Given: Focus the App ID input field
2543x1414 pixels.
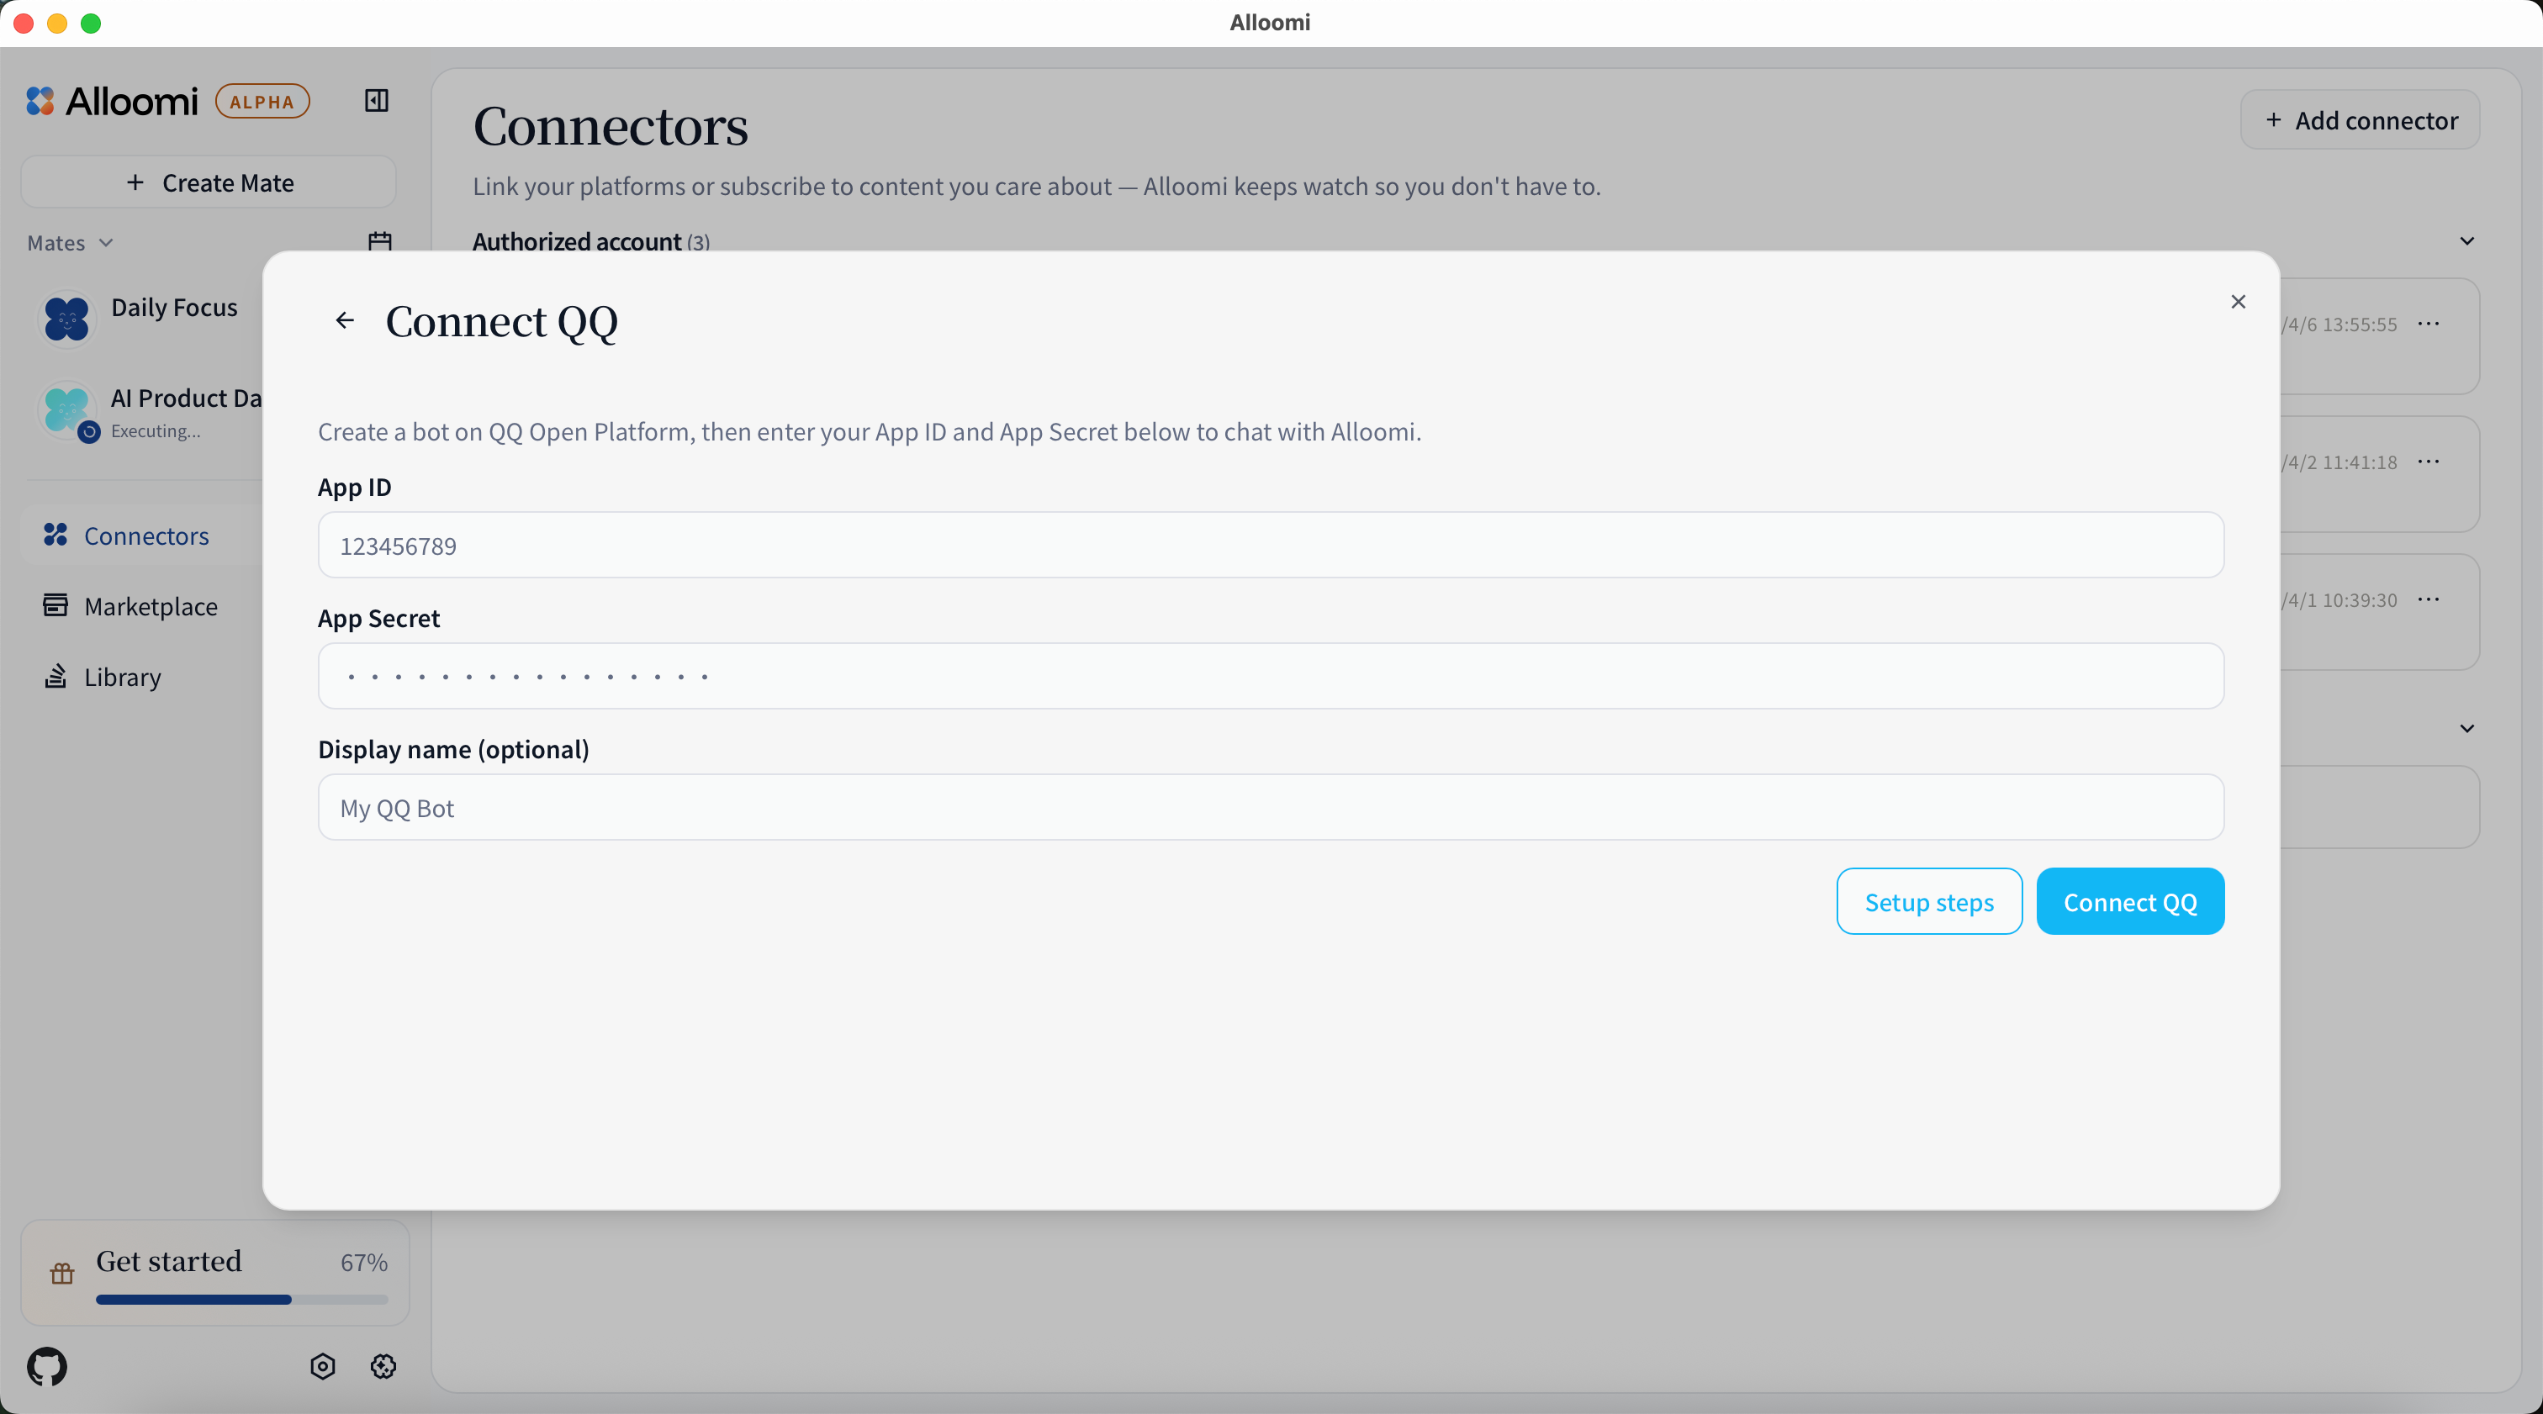Looking at the screenshot, I should point(1271,546).
